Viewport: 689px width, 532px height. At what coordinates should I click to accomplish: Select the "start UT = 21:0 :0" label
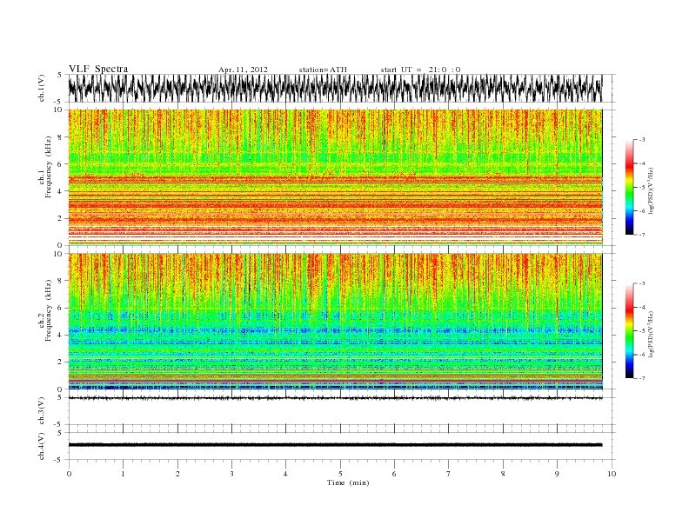click(x=420, y=70)
